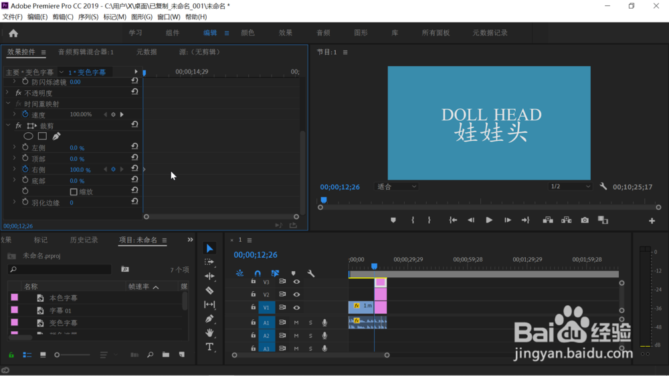Toggle animation stopwatch for Left crop
This screenshot has height=376, width=669.
click(25, 148)
